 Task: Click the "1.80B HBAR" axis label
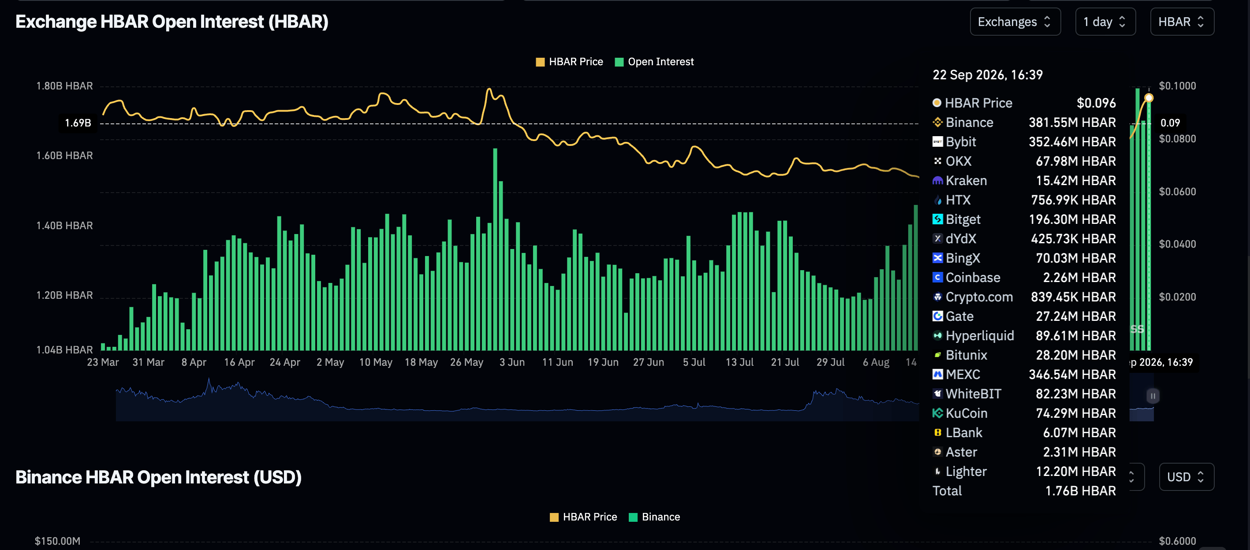pos(64,86)
